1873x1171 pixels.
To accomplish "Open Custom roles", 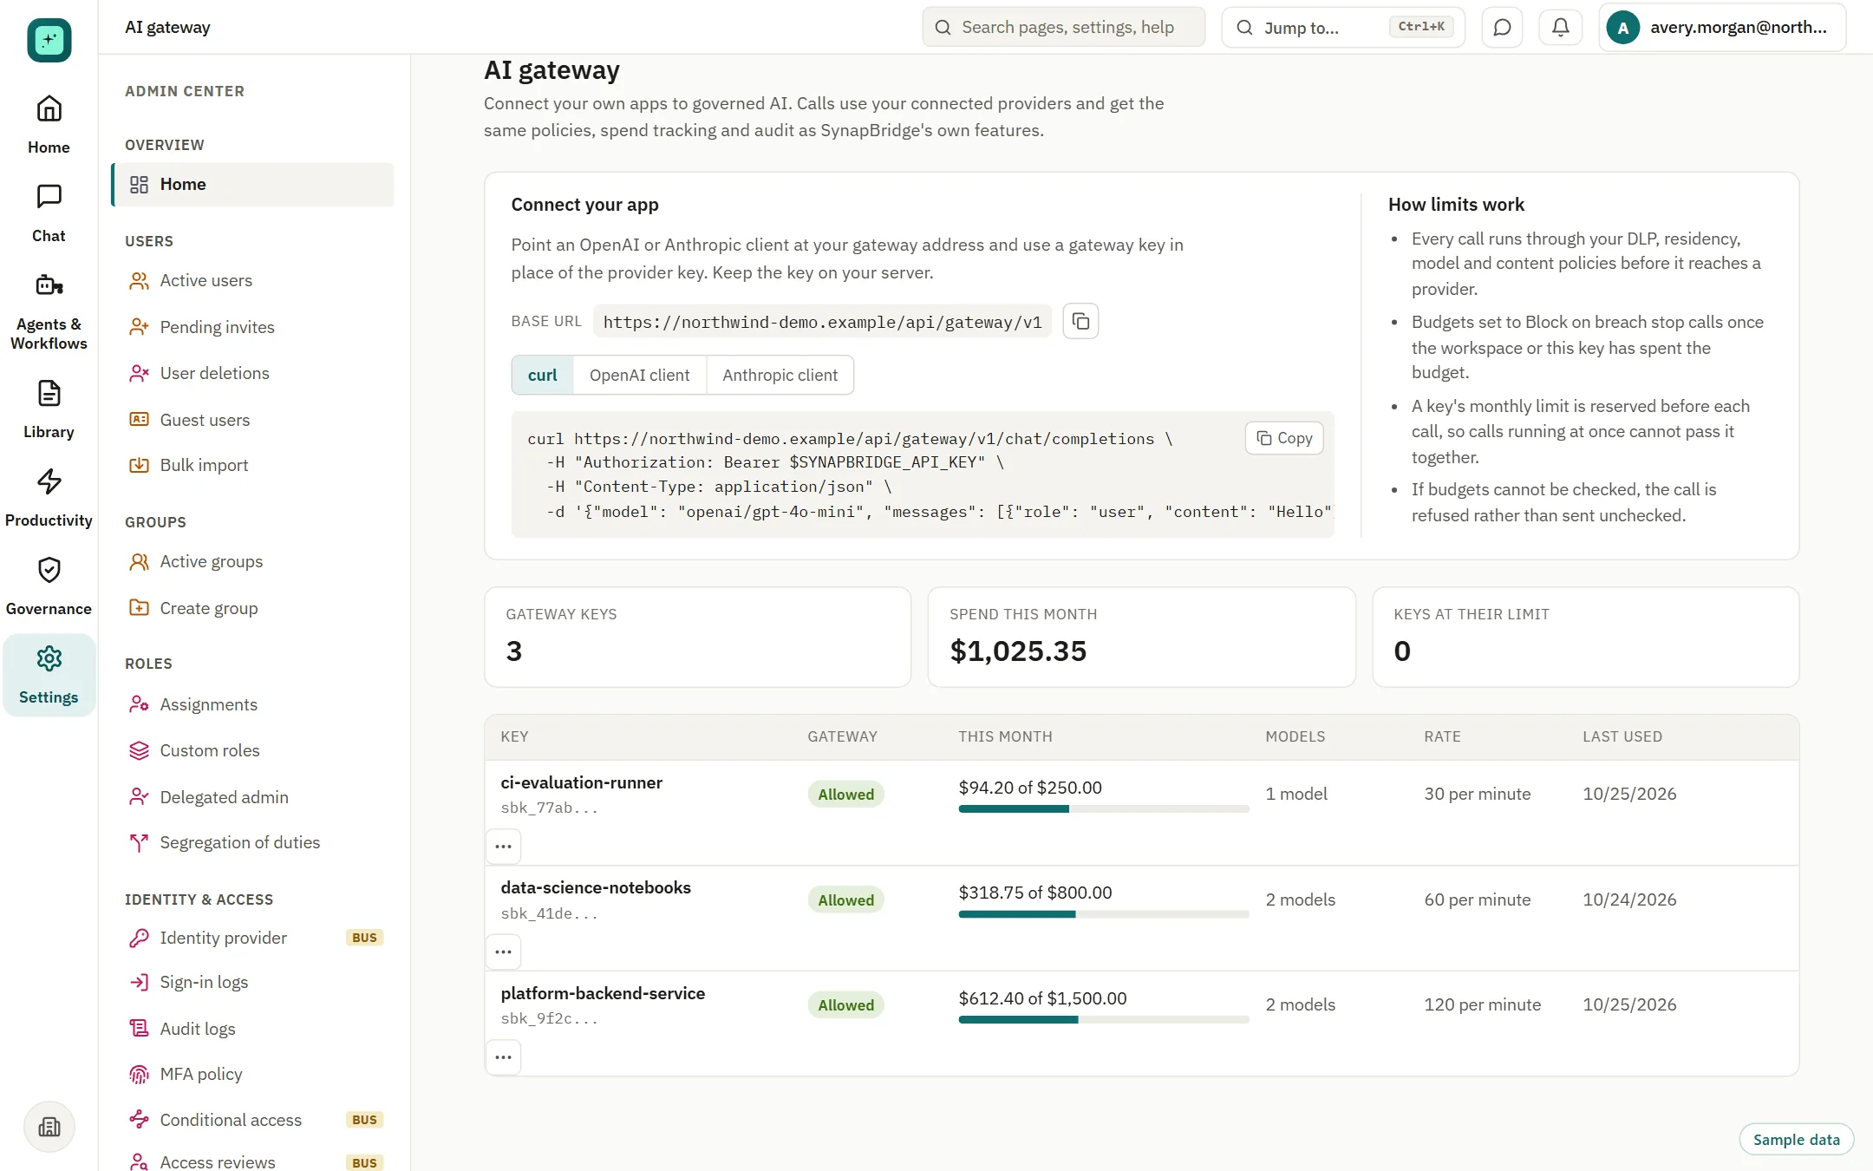I will click(x=252, y=750).
